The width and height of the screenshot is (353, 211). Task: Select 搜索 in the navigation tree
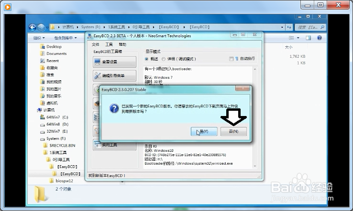[x=50, y=74]
